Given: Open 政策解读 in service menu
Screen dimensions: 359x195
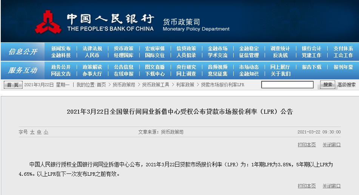Looking at the screenshot, I should point(92,67).
